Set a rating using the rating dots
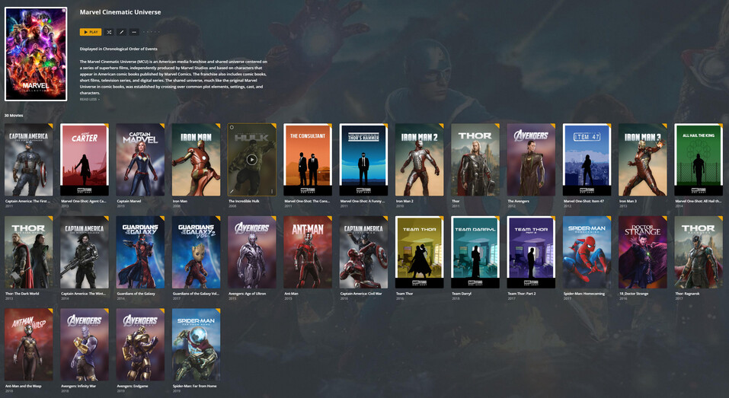Viewport: 729px width, 398px height. pos(152,32)
